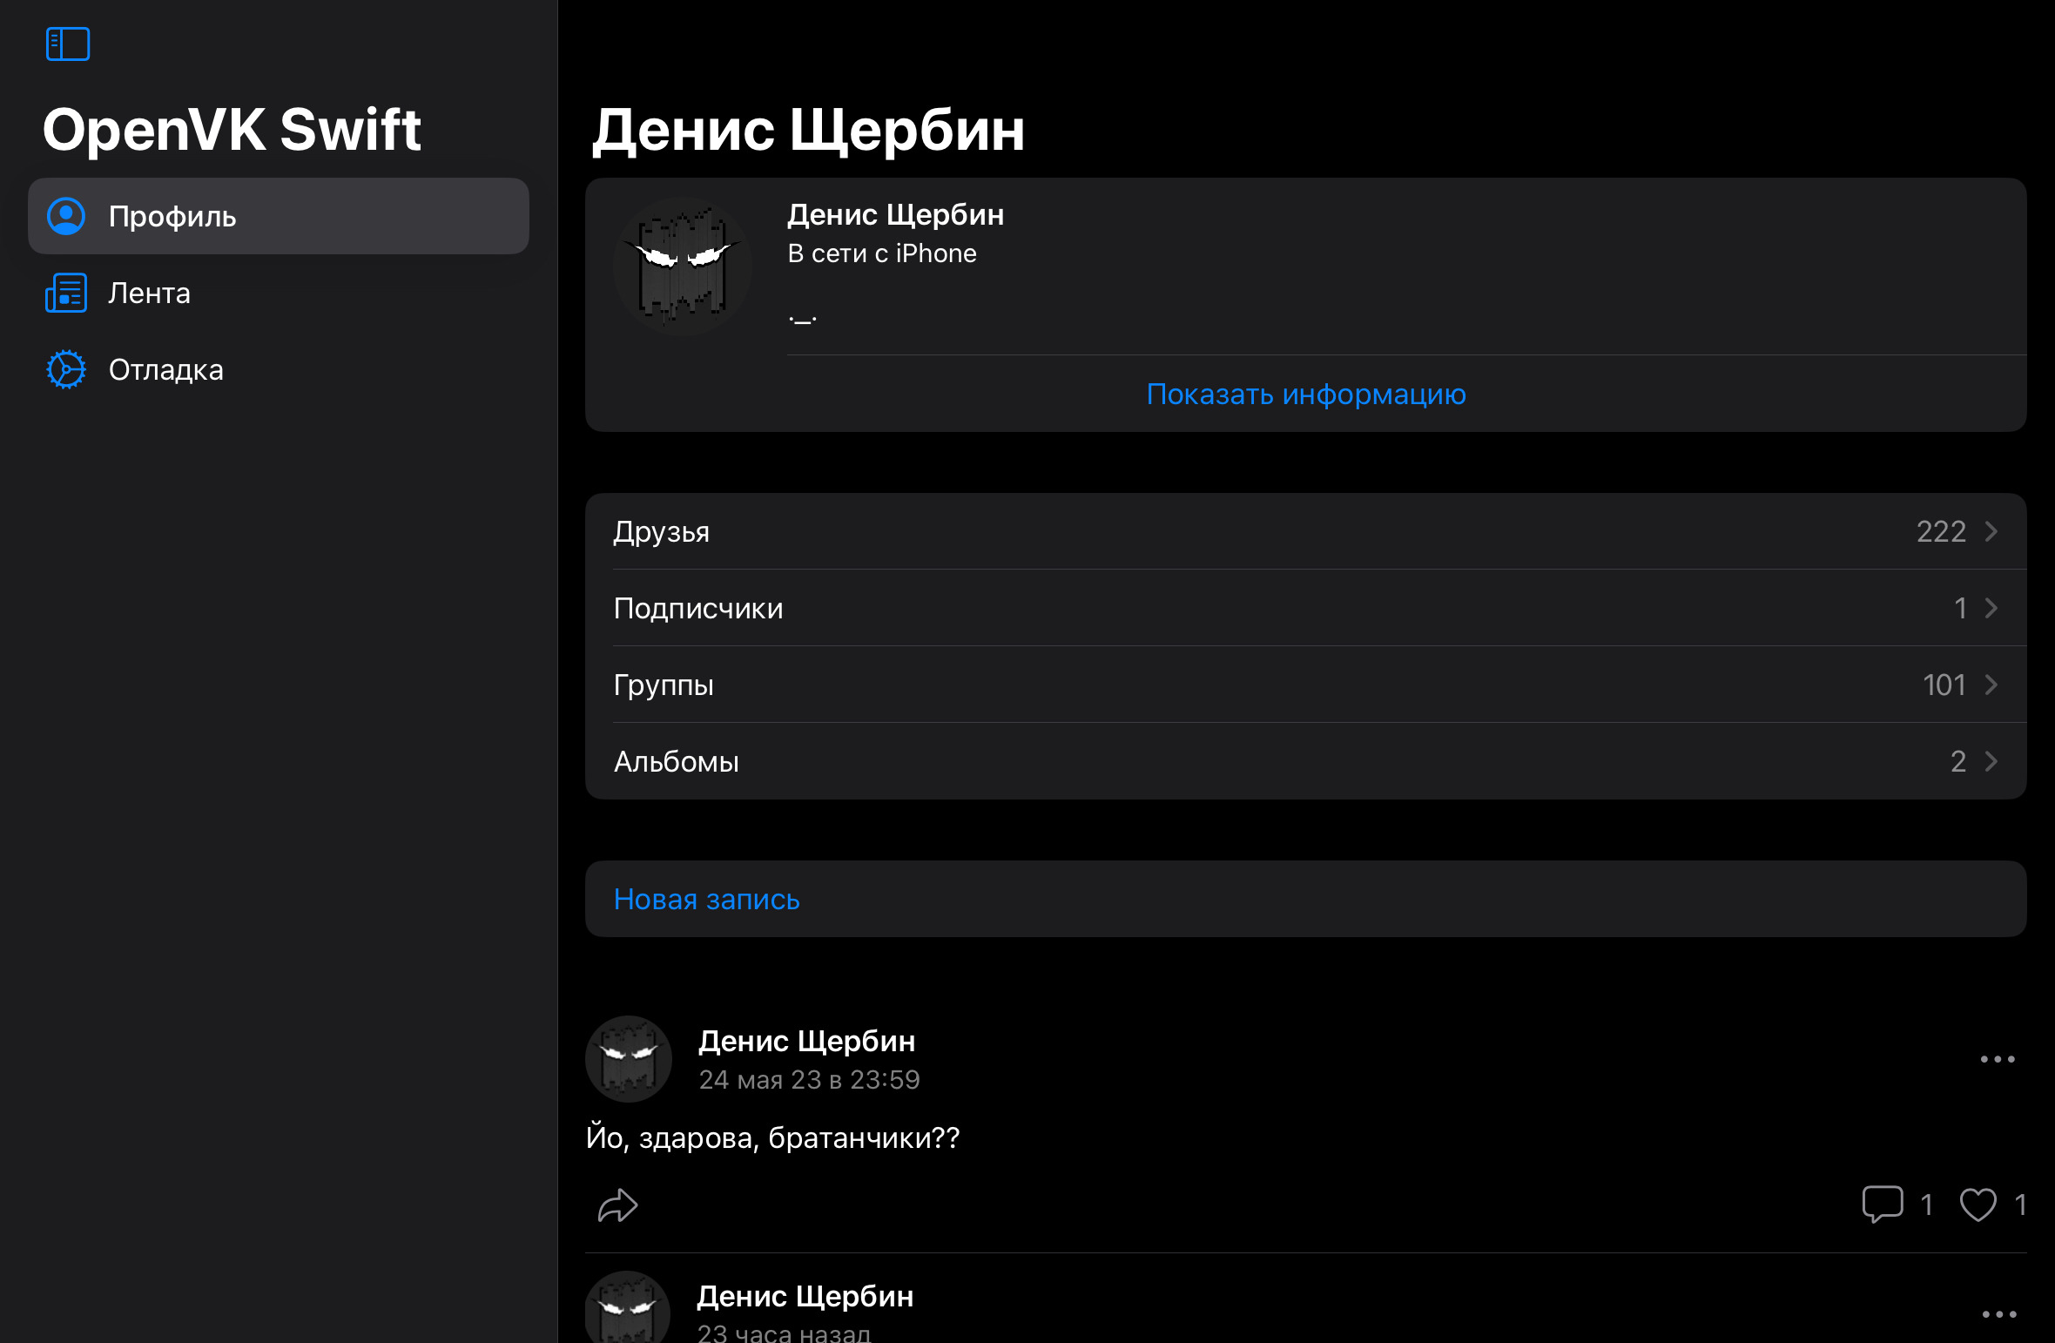
Task: Expand the Подписчики chevron
Action: [x=1991, y=608]
